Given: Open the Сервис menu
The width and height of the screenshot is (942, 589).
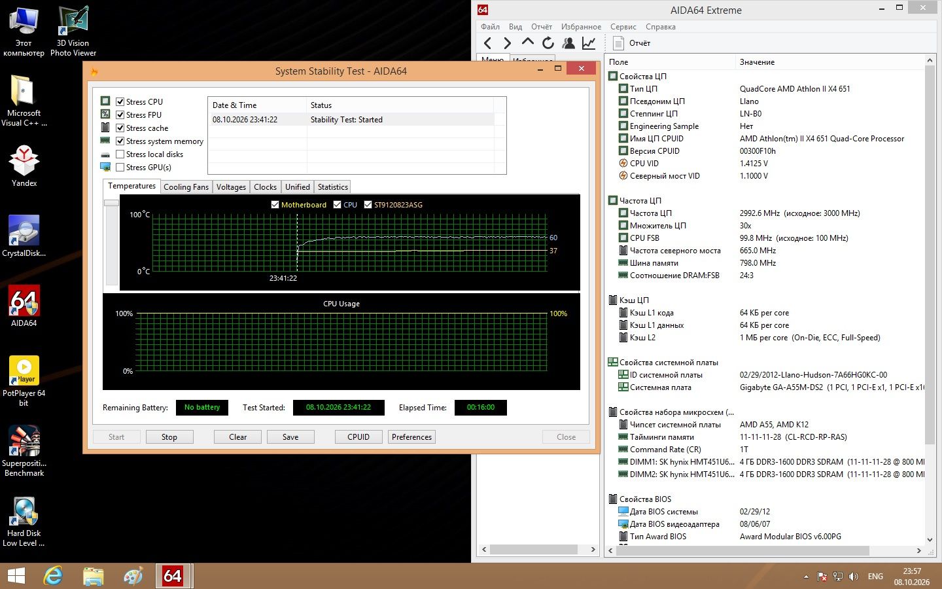Looking at the screenshot, I should coord(623,27).
